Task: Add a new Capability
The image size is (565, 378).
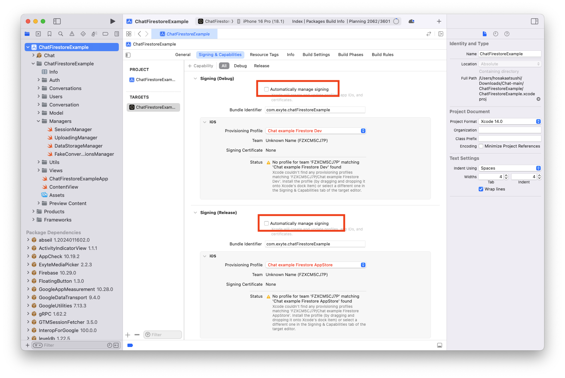Action: point(200,66)
